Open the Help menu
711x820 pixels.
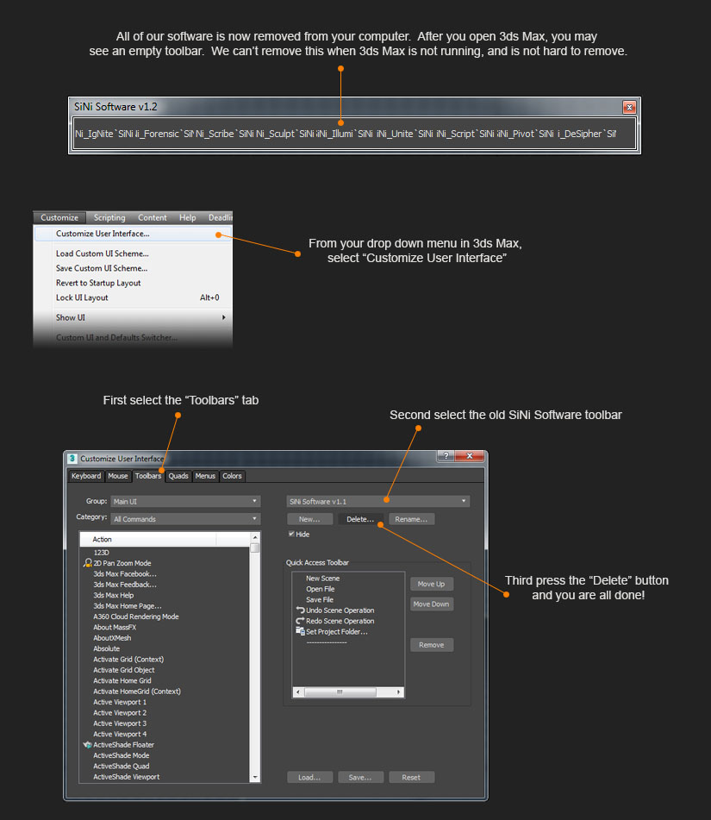(187, 217)
